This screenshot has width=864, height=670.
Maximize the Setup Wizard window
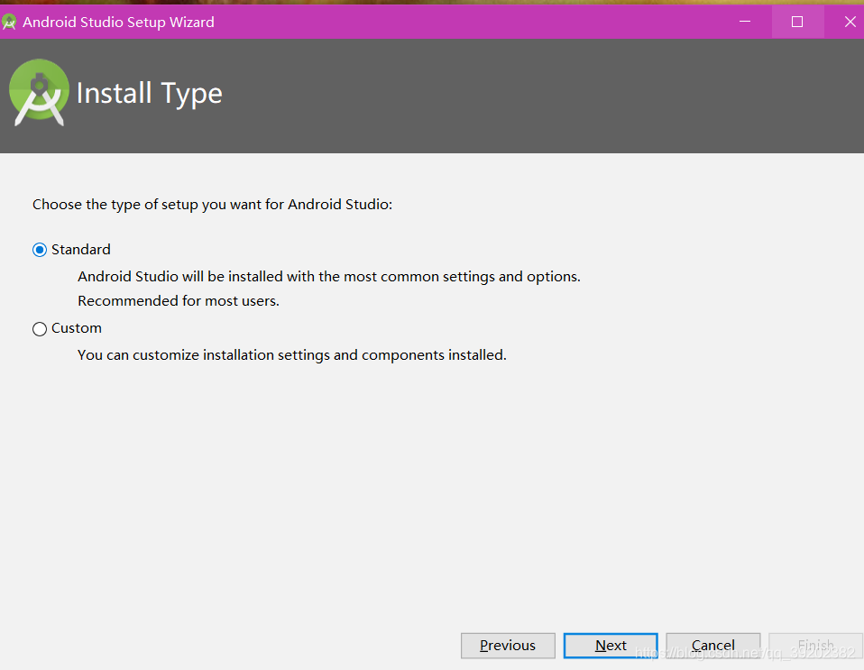point(797,22)
